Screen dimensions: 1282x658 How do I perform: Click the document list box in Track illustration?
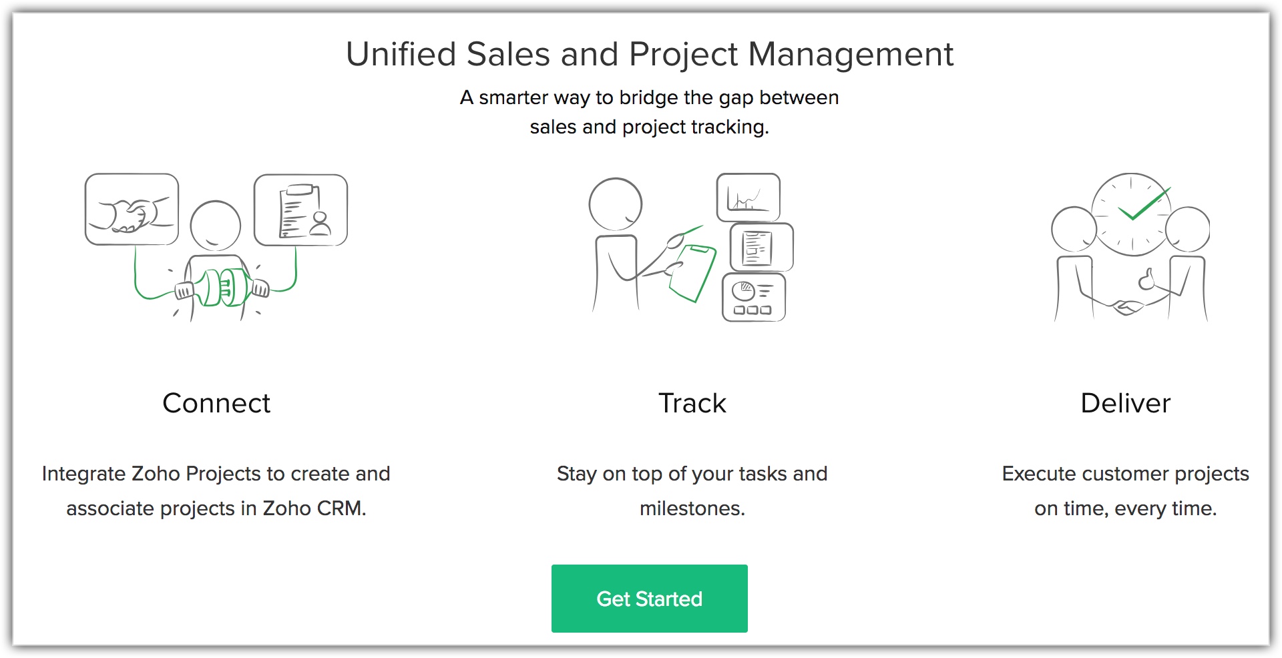coord(761,247)
